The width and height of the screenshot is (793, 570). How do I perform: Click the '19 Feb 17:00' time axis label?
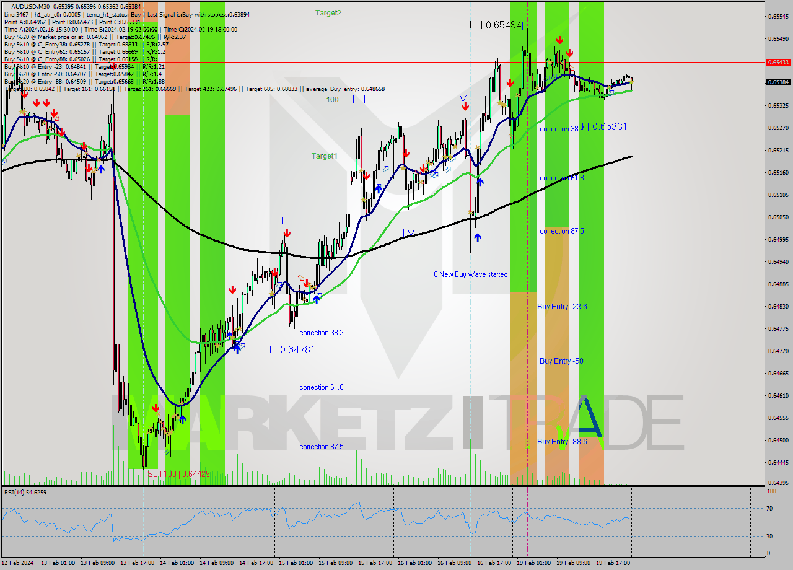(x=613, y=563)
